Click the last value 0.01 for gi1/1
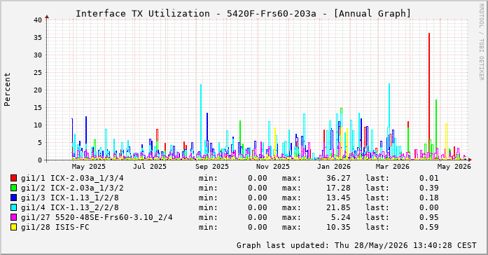488x255 pixels. [429, 178]
